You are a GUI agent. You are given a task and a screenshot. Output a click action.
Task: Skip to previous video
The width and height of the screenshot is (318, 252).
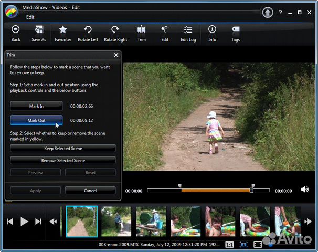pos(10,222)
